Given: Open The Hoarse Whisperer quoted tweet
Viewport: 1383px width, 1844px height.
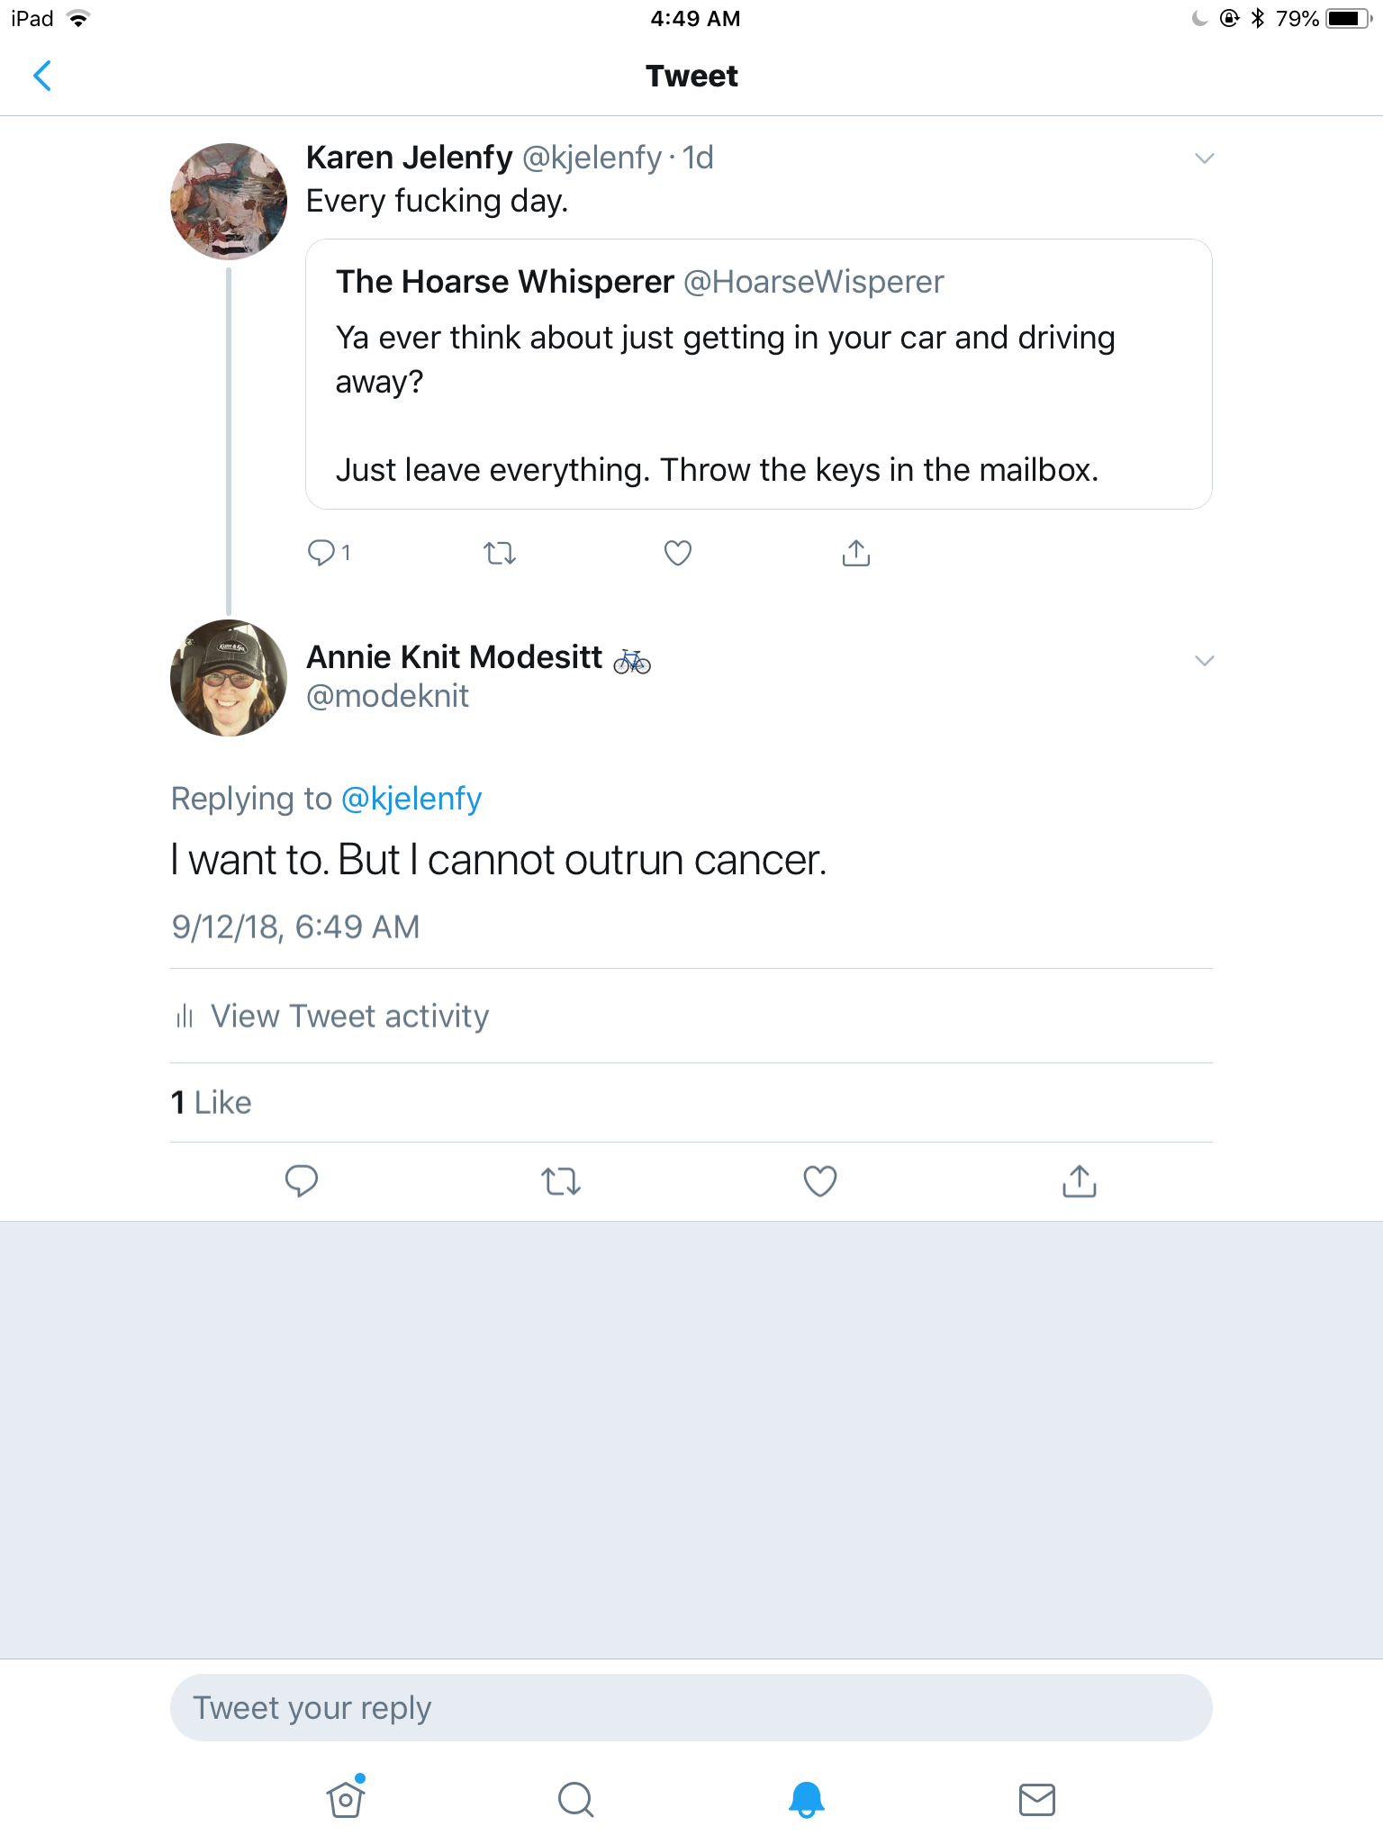Looking at the screenshot, I should [x=759, y=374].
